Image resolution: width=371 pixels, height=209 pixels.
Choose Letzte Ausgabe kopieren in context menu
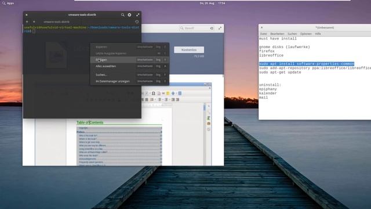click(x=129, y=53)
